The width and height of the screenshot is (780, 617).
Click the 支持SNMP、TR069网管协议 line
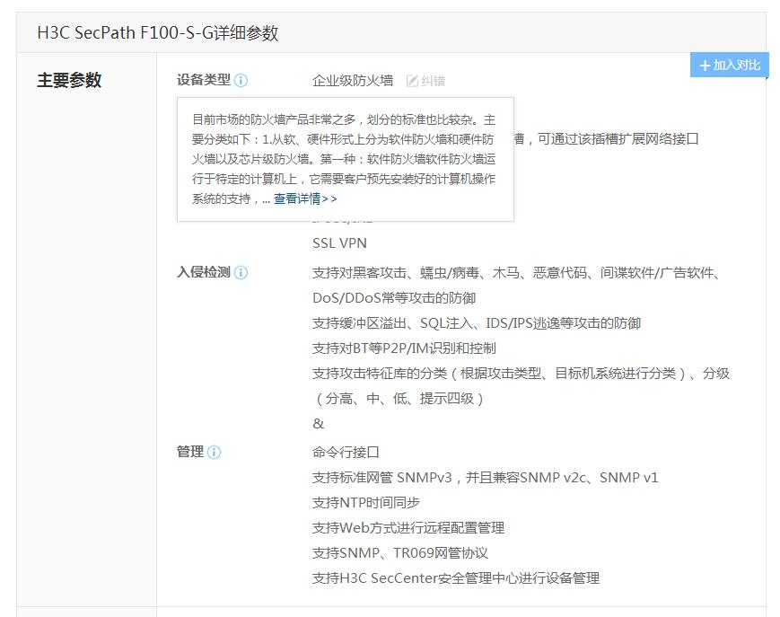click(400, 553)
